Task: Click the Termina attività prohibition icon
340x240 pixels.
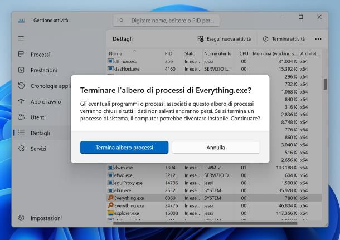Action: coord(266,39)
